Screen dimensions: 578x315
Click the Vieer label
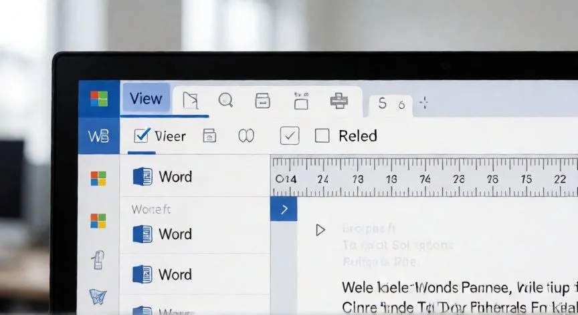tap(171, 136)
